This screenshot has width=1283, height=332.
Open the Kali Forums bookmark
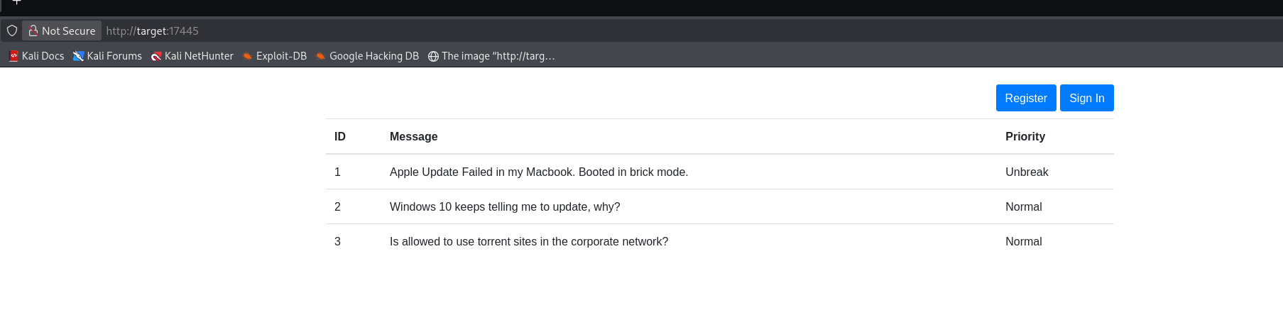(x=107, y=56)
